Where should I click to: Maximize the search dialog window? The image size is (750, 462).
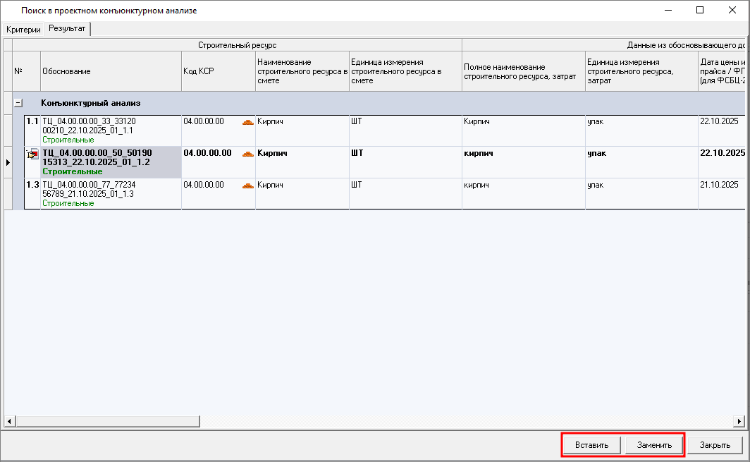coord(700,10)
